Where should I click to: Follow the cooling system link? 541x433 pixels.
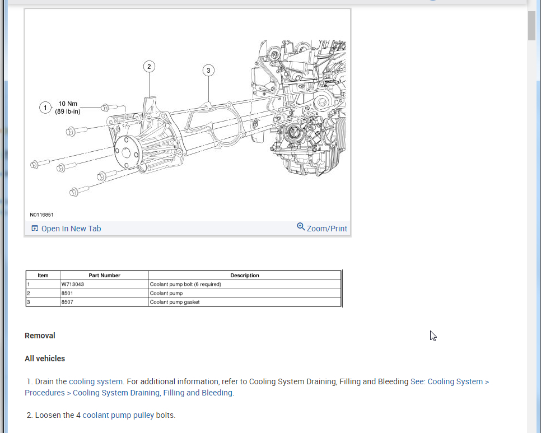click(x=96, y=381)
